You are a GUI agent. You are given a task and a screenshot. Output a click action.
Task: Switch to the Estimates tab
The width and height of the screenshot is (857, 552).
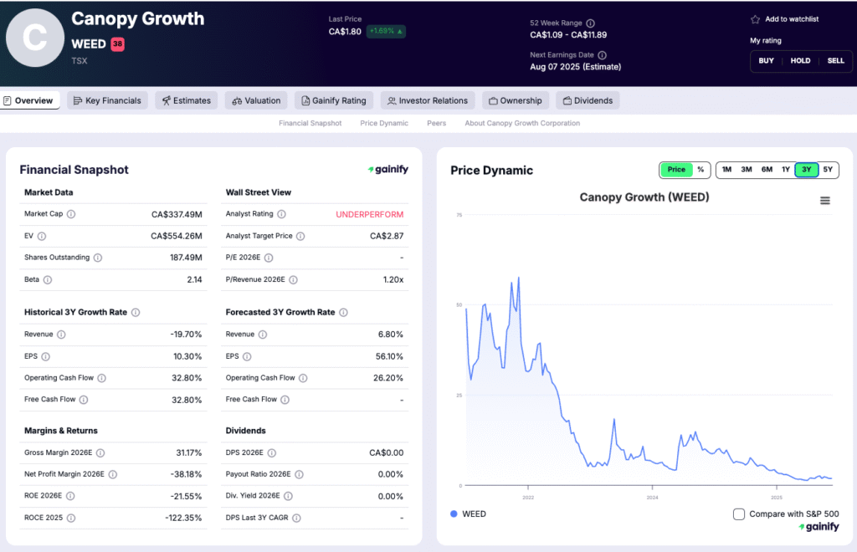(x=187, y=100)
